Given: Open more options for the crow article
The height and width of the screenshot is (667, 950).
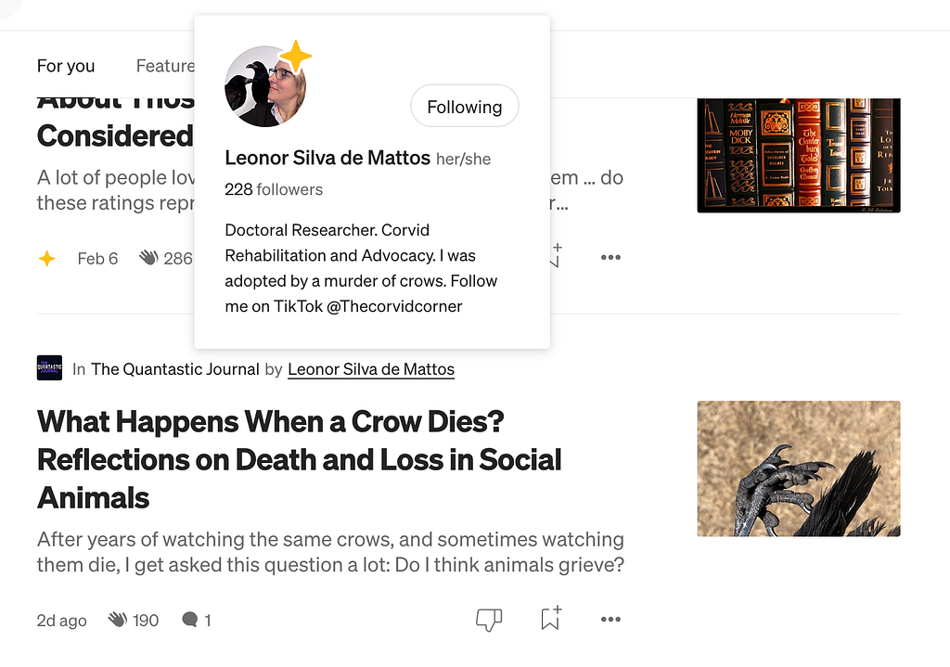Looking at the screenshot, I should [x=610, y=619].
